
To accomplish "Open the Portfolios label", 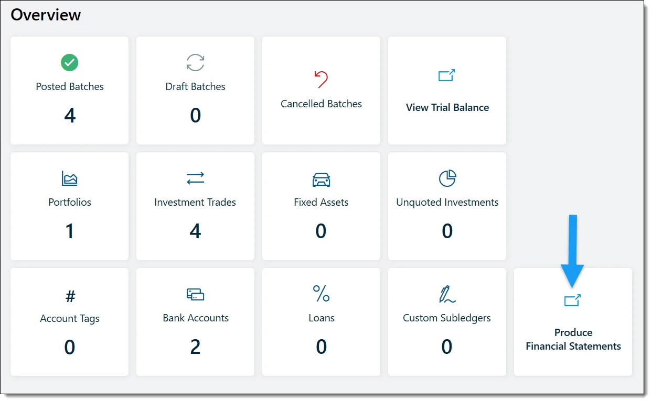I will point(70,203).
